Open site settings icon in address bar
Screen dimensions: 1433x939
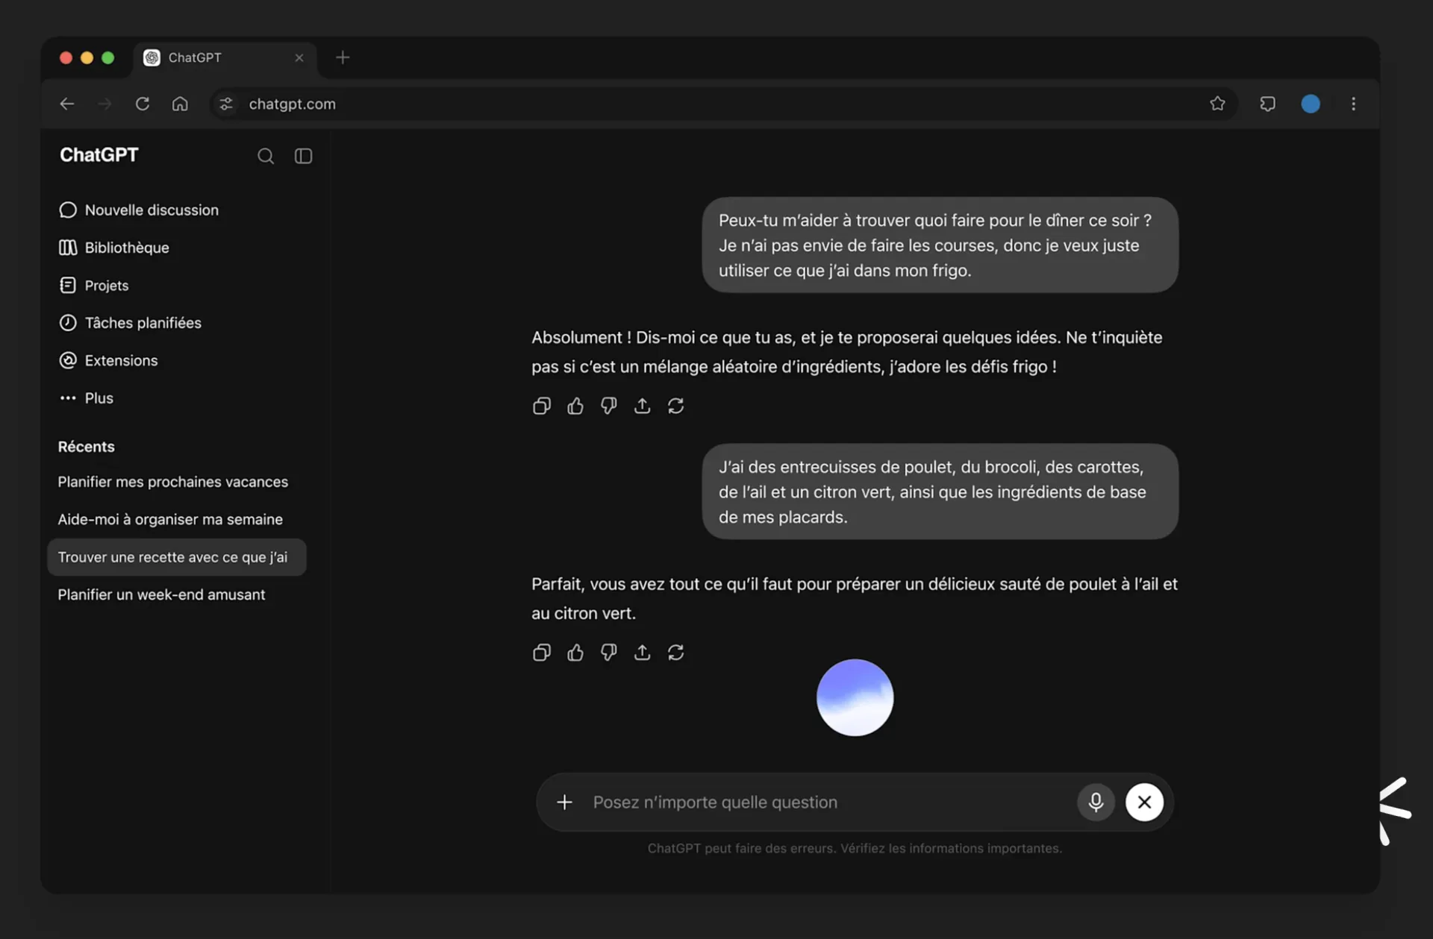click(226, 104)
